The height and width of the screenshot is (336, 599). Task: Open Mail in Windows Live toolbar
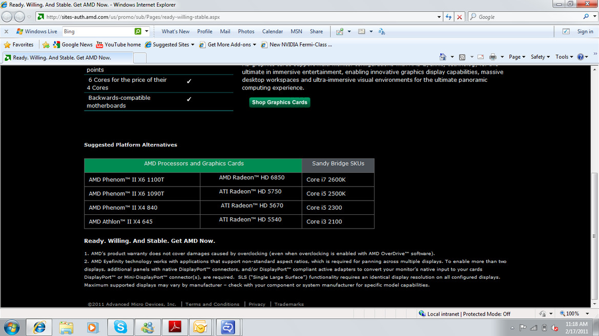coord(225,31)
